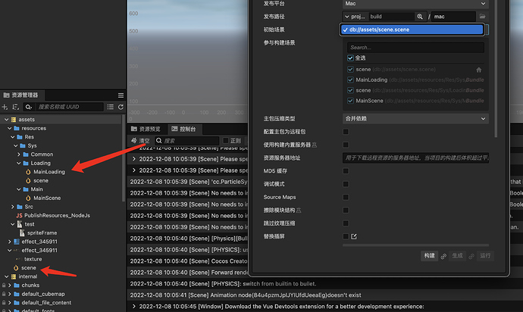Enable 配置主包为远程包 checkbox

[346, 132]
